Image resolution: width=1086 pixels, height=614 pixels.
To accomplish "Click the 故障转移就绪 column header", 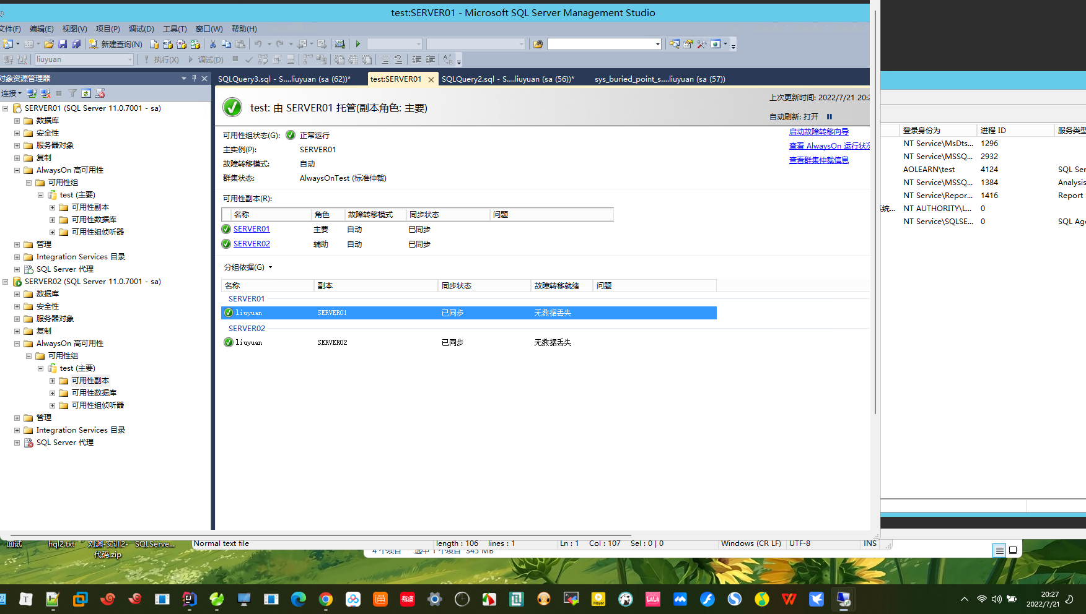I will click(562, 286).
